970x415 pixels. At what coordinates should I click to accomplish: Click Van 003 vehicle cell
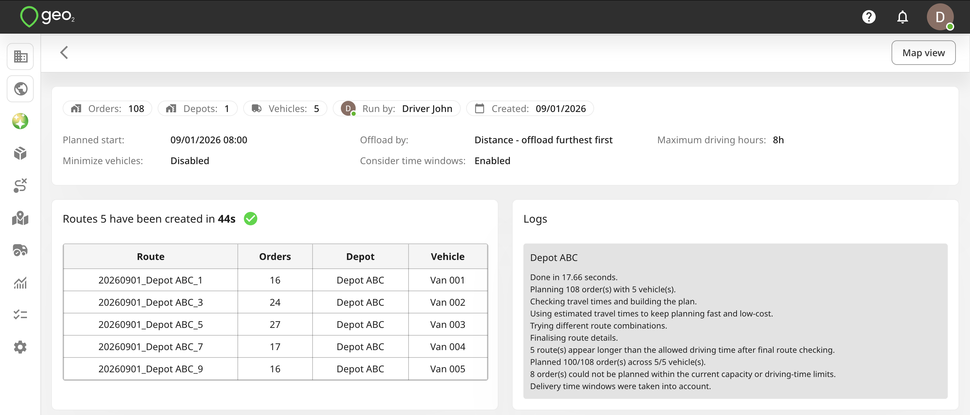(448, 325)
